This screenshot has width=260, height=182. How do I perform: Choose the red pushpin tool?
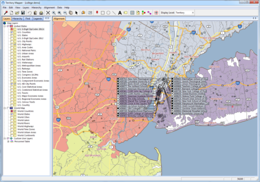97,13
